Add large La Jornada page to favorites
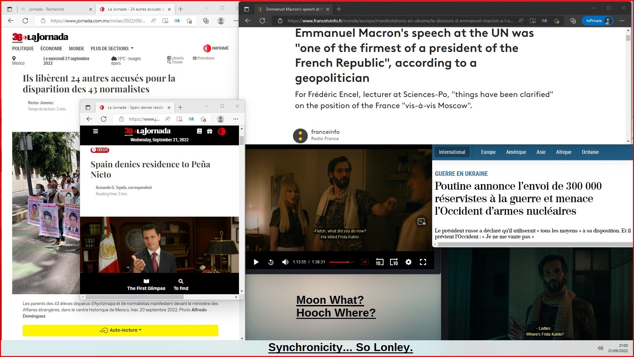The width and height of the screenshot is (634, 357). click(189, 21)
